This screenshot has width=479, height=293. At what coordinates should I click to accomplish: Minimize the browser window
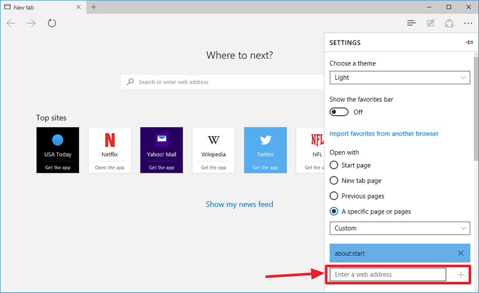429,7
